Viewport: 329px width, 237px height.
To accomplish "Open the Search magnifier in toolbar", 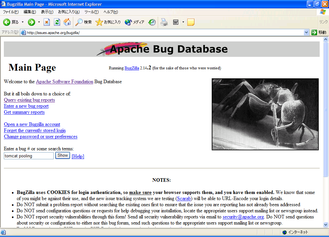I will (79, 22).
